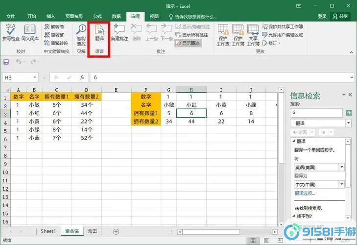Undo the last action

[19, 62]
